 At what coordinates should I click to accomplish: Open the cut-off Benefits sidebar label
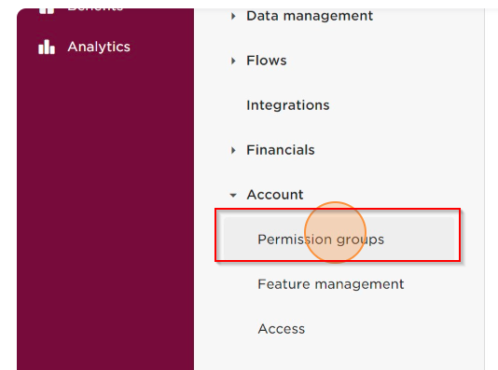click(95, 10)
